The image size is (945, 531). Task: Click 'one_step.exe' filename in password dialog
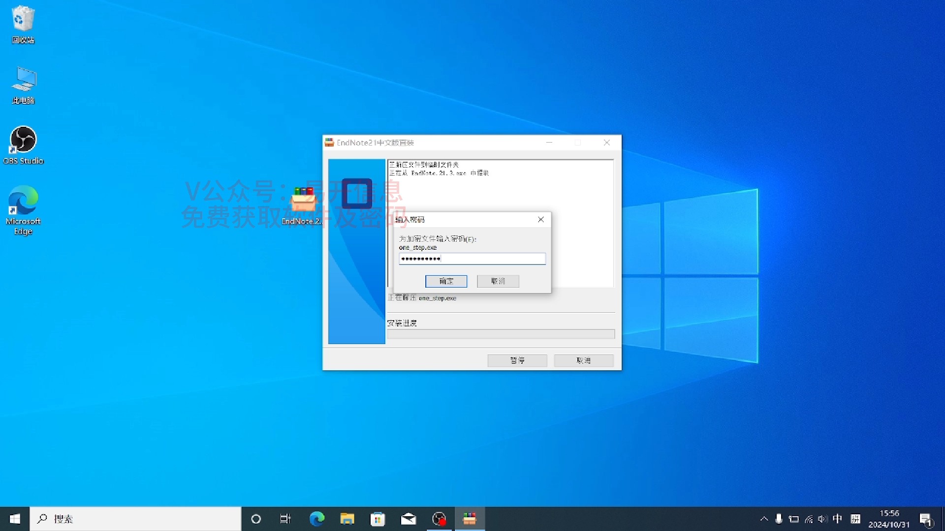(418, 248)
